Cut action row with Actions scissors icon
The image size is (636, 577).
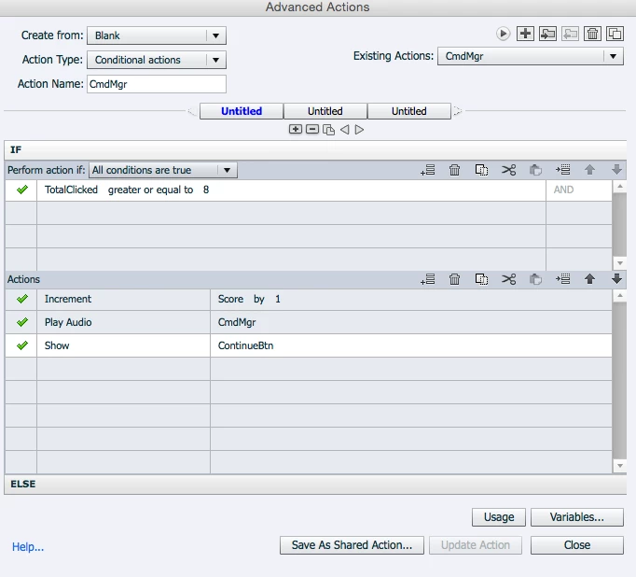(508, 279)
